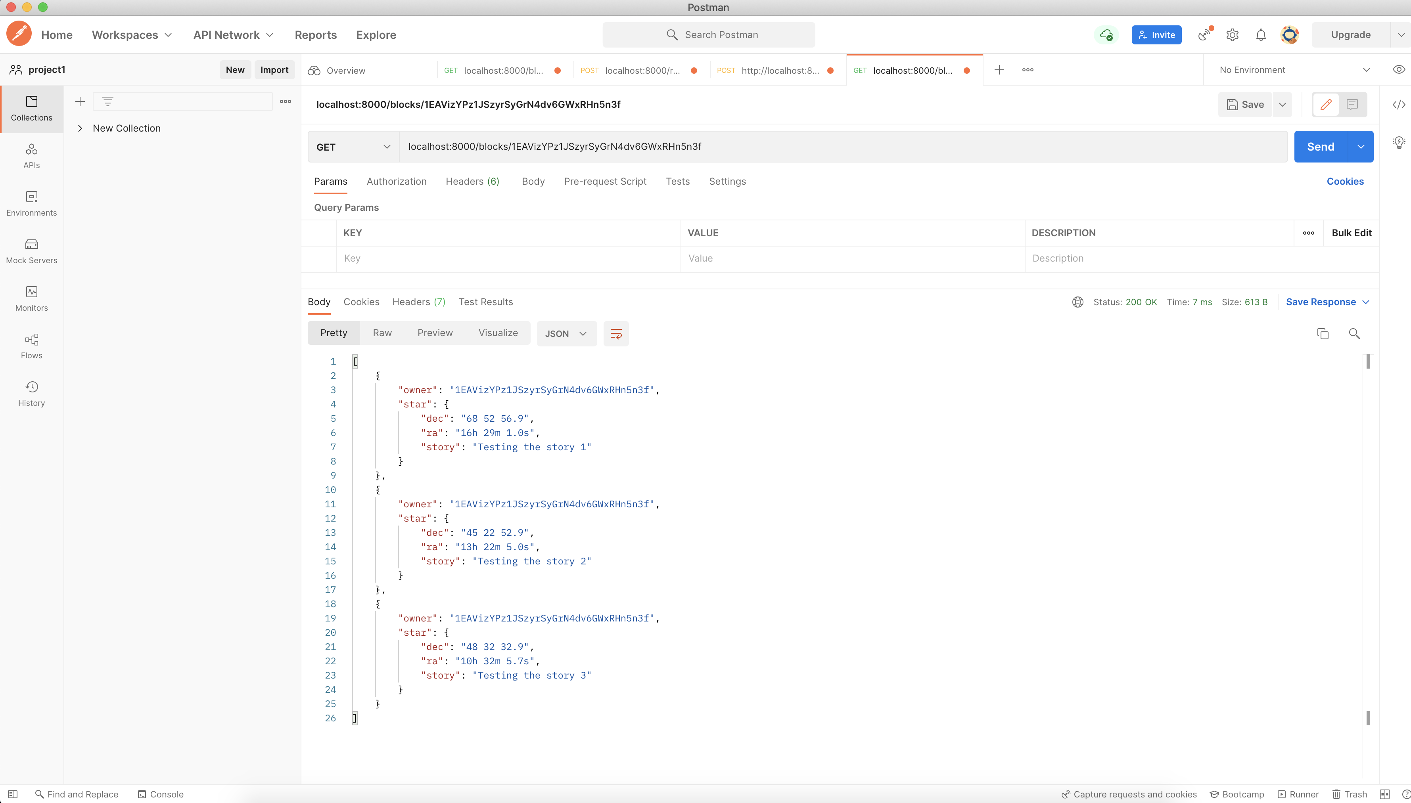Switch to request Headers (6) tab

pyautogui.click(x=472, y=182)
